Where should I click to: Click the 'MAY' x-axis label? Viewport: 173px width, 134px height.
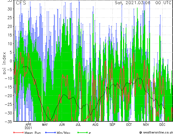[45, 125]
